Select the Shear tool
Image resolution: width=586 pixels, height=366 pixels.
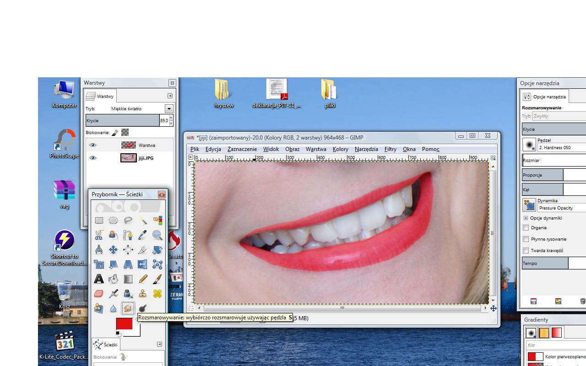point(114,264)
